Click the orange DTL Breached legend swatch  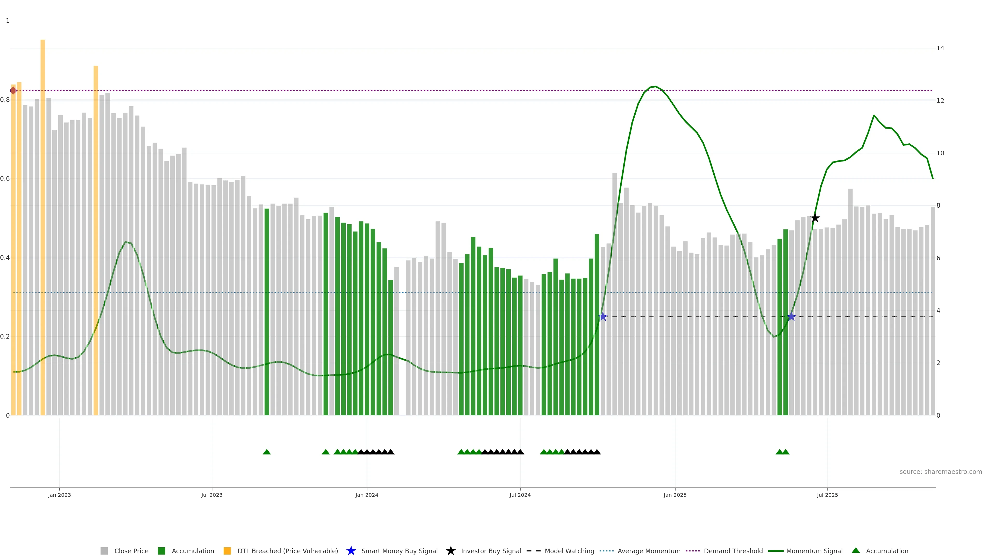[227, 551]
